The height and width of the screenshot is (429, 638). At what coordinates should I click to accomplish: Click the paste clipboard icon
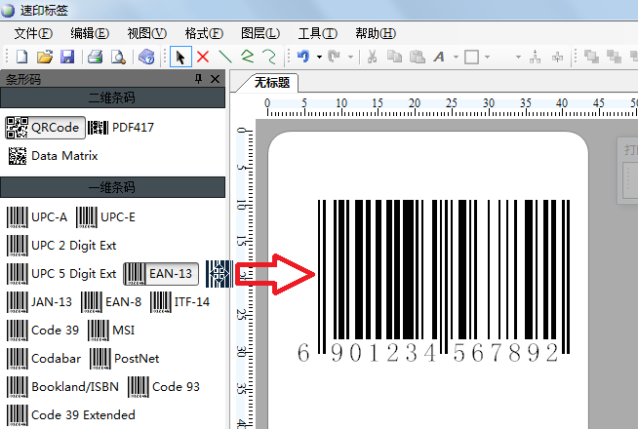[418, 57]
